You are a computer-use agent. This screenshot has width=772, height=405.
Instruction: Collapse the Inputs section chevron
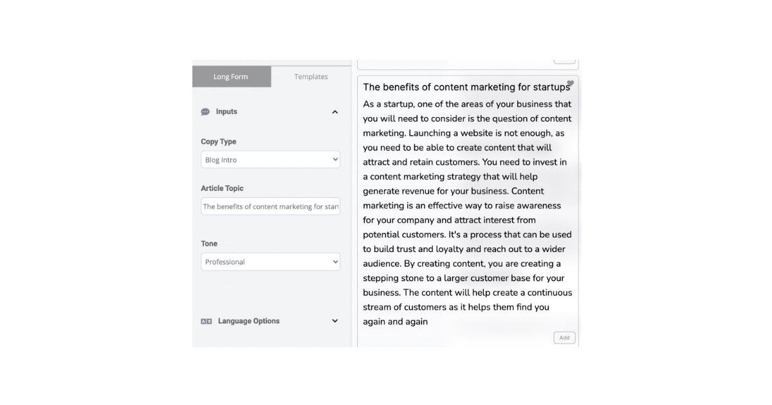[x=335, y=112]
